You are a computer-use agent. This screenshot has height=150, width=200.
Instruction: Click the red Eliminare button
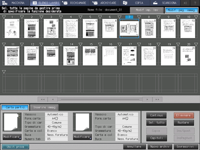[x=184, y=115]
